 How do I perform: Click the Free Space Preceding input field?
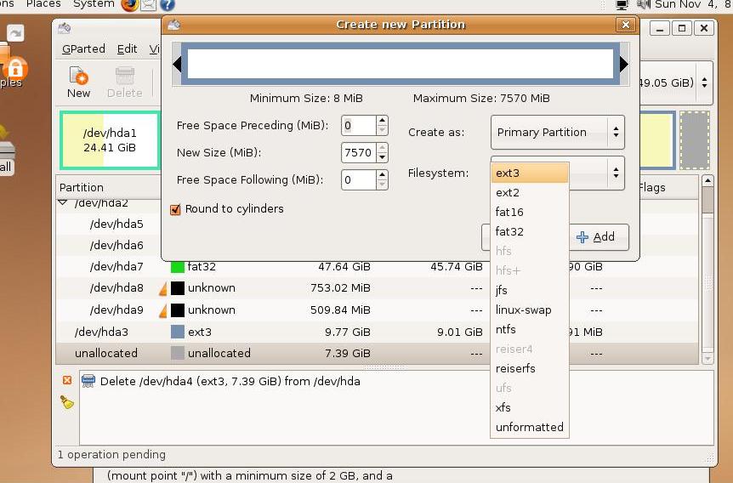358,126
